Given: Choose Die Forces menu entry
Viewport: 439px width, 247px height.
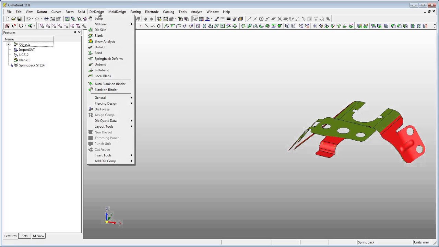Looking at the screenshot, I should 111,109.
